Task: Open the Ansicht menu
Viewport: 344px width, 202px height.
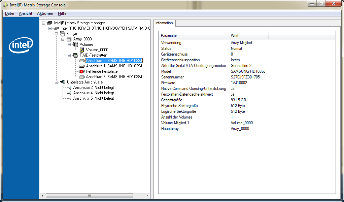Action: click(26, 13)
